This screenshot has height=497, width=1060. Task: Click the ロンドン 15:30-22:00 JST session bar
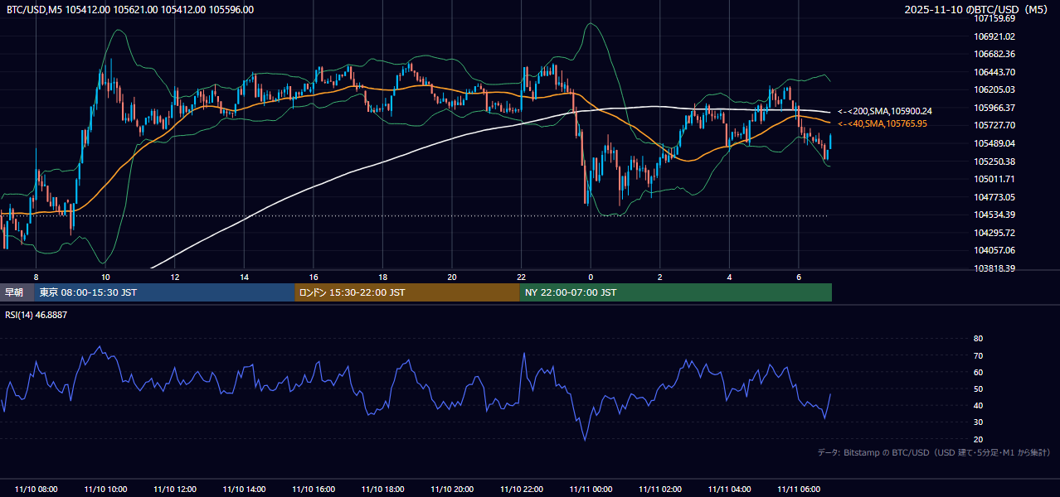pos(406,292)
